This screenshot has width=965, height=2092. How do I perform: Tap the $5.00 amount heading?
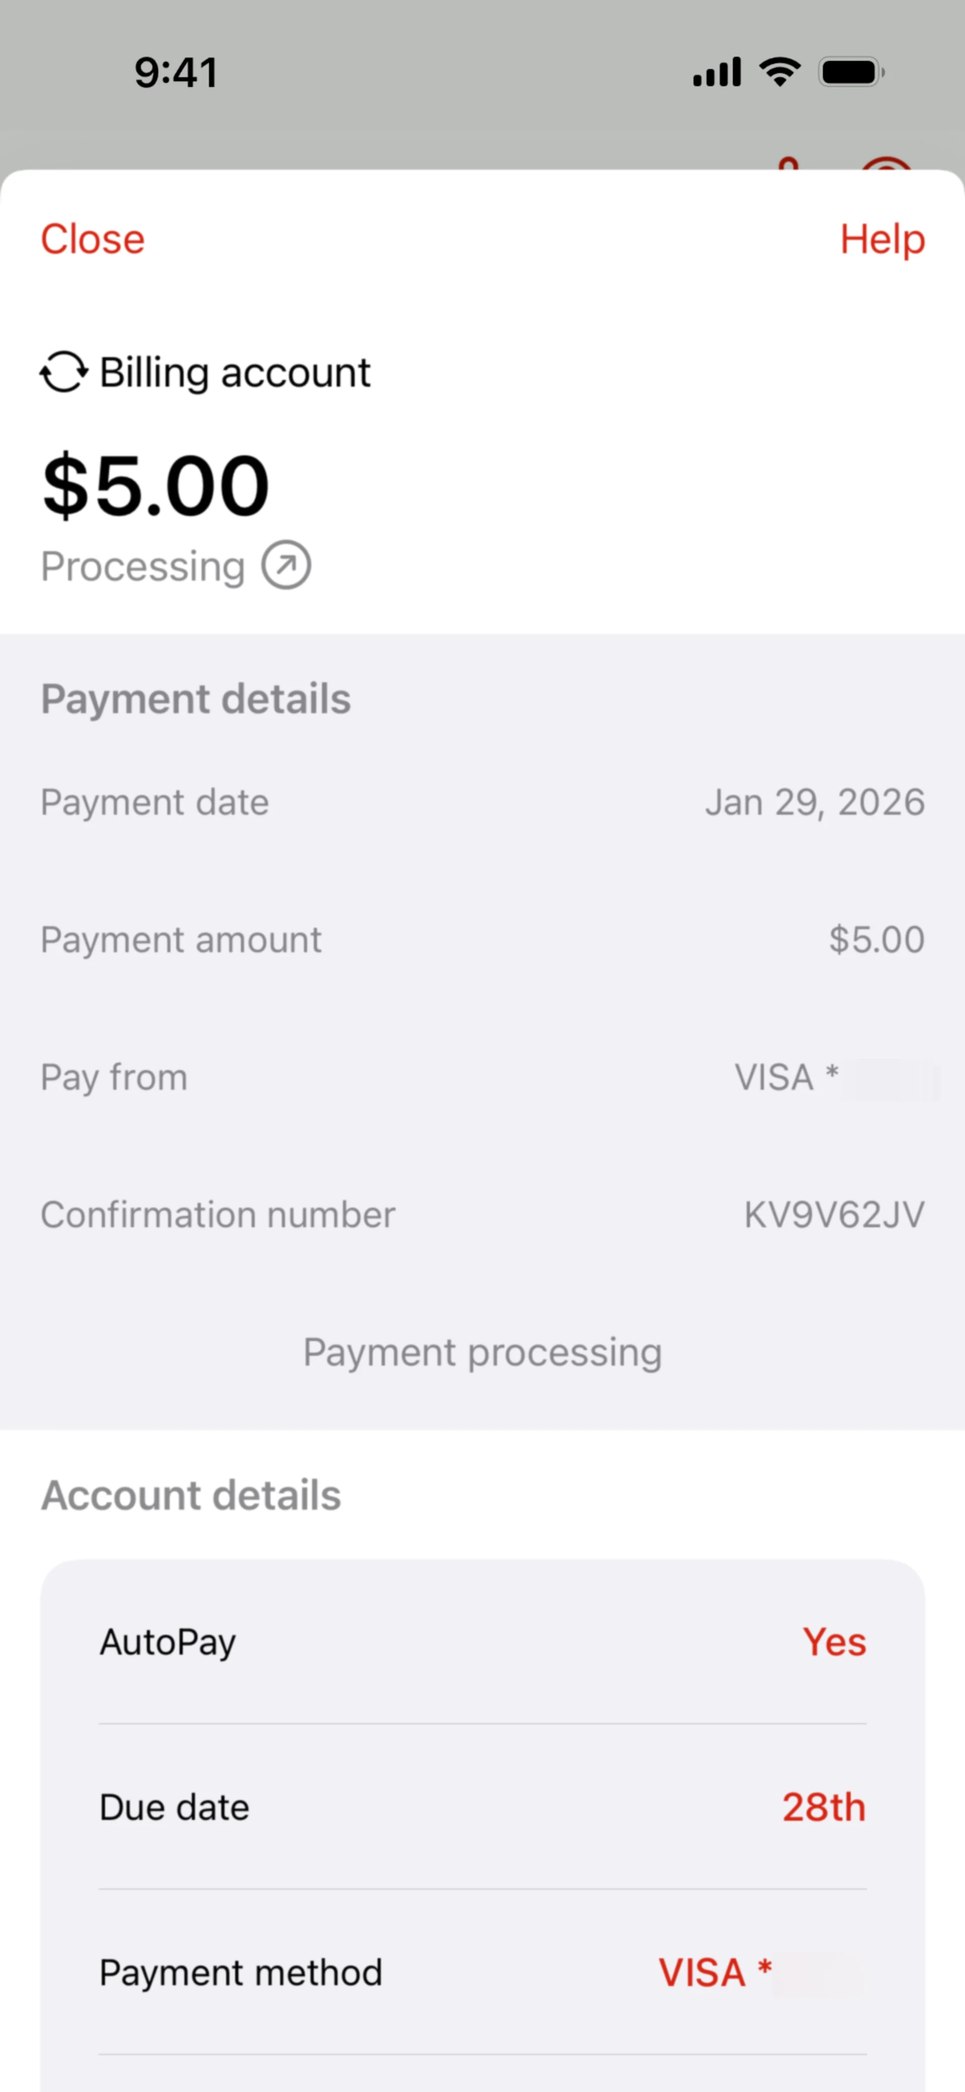coord(155,485)
